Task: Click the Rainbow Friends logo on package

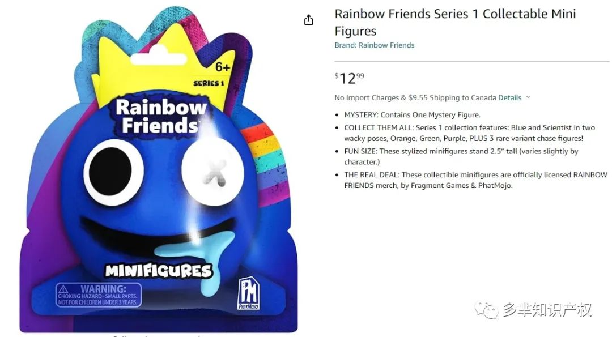Action: pyautogui.click(x=161, y=116)
